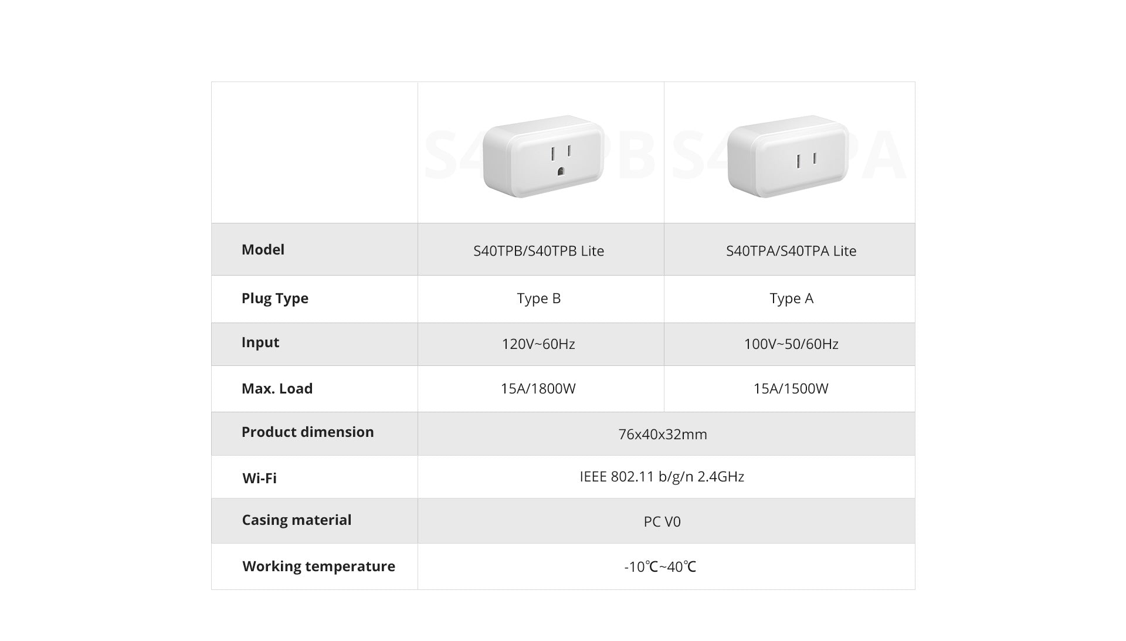Select the S40TPA/S40TPA Lite model cell

click(791, 250)
